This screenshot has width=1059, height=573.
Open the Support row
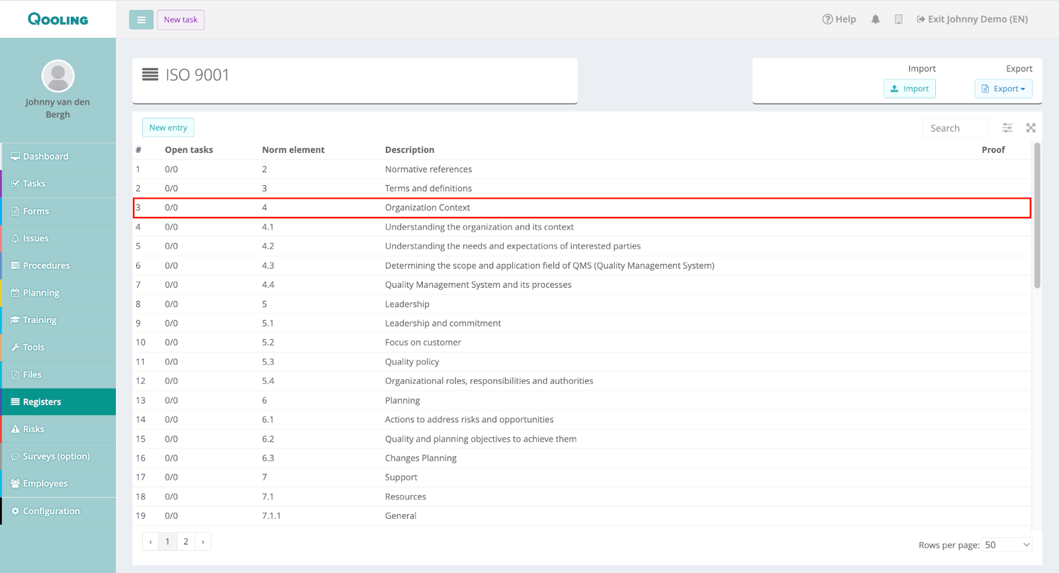582,477
